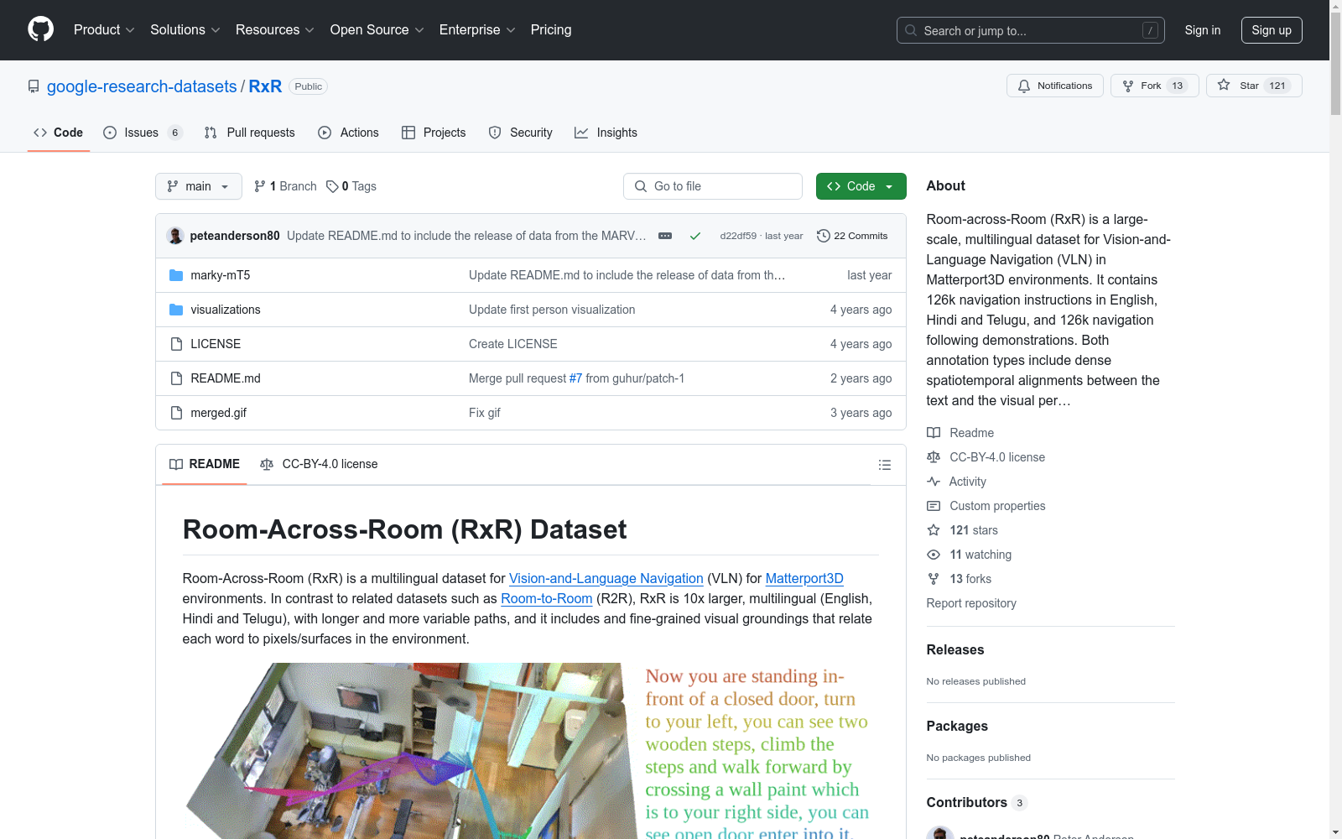The width and height of the screenshot is (1342, 839).
Task: View the 0 Tags list
Action: 351,186
